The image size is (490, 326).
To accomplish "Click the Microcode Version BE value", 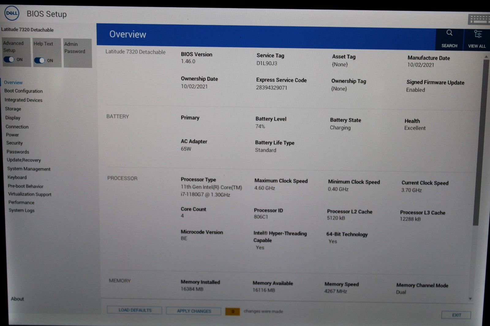I will point(184,238).
